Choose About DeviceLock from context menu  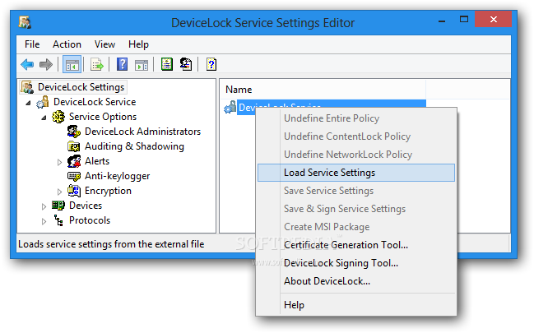tap(356, 281)
